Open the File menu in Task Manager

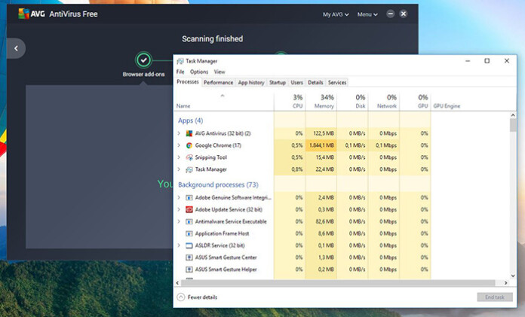point(180,72)
